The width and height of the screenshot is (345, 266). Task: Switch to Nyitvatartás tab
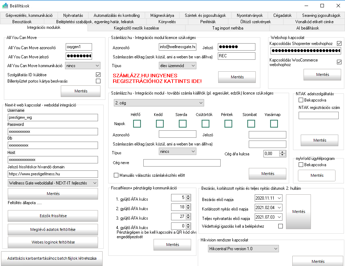(73, 15)
